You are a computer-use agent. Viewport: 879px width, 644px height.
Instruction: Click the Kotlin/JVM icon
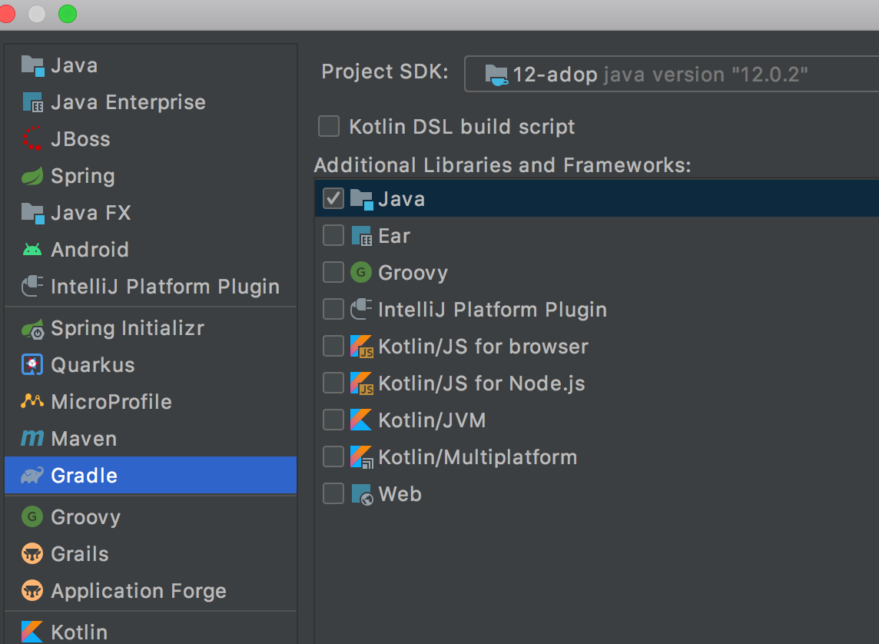pyautogui.click(x=362, y=420)
